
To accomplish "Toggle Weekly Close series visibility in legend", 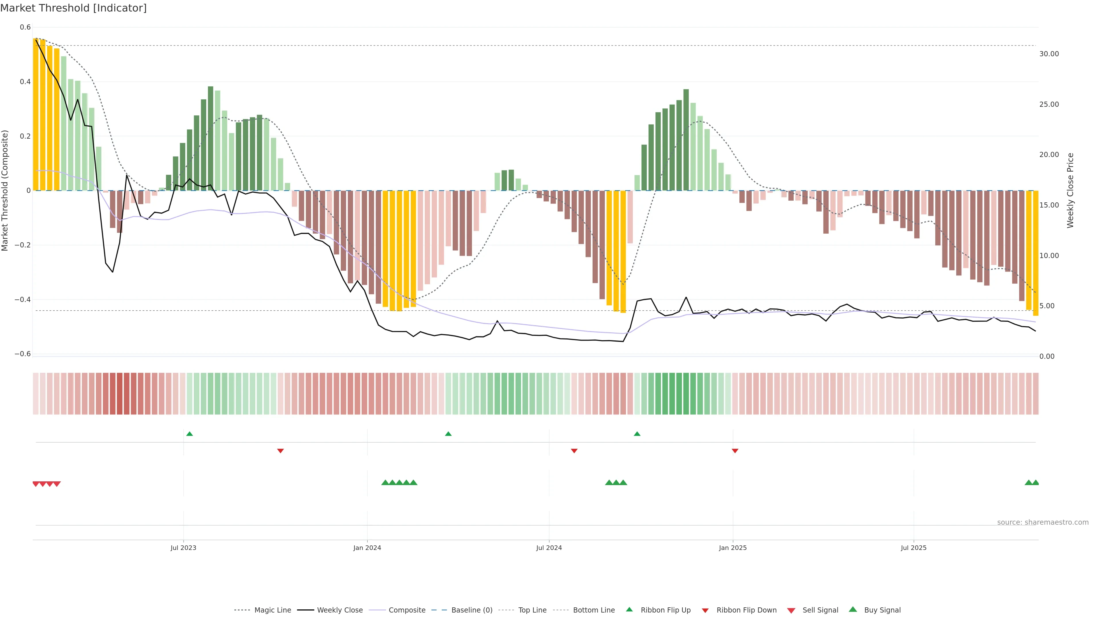I will pos(340,610).
